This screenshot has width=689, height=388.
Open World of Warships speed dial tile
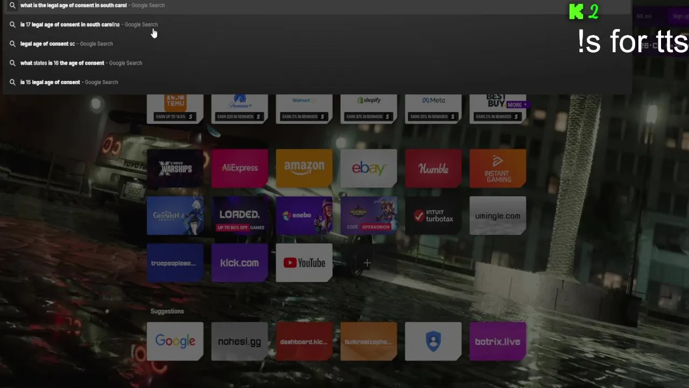coord(175,169)
